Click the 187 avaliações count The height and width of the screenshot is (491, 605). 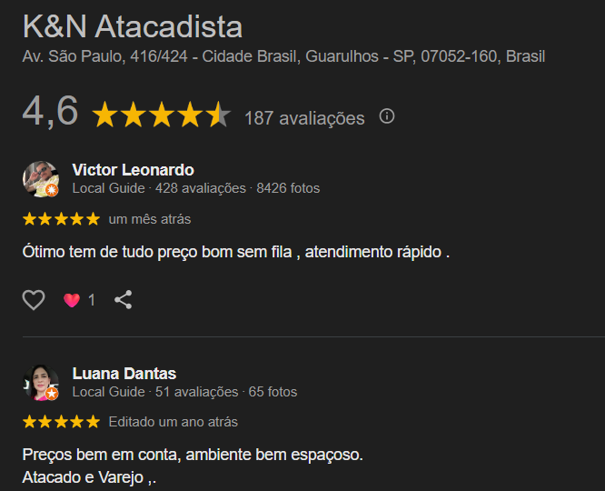[304, 118]
